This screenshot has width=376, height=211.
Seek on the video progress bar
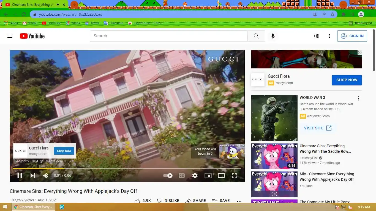pyautogui.click(x=127, y=168)
